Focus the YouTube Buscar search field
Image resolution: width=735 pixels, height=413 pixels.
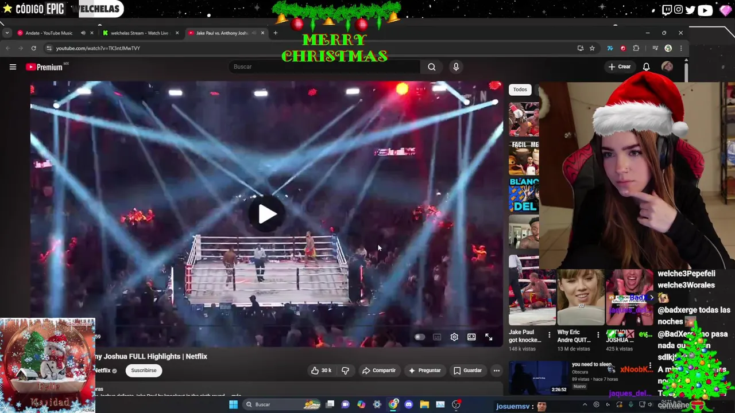click(x=324, y=67)
